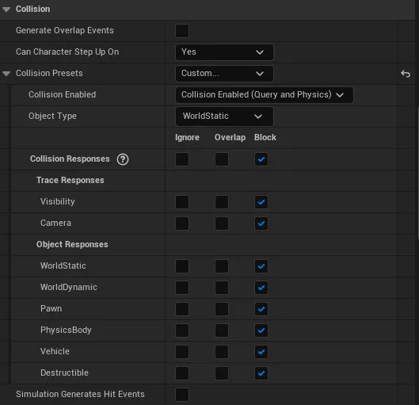Set WorldStatic response to Overlap
This screenshot has width=419, height=405.
point(222,266)
